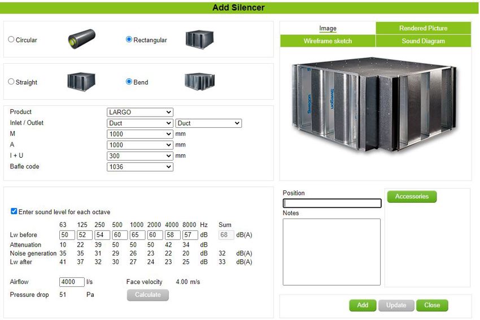The width and height of the screenshot is (480, 320).
Task: Focus the Notes text area
Action: (331, 252)
